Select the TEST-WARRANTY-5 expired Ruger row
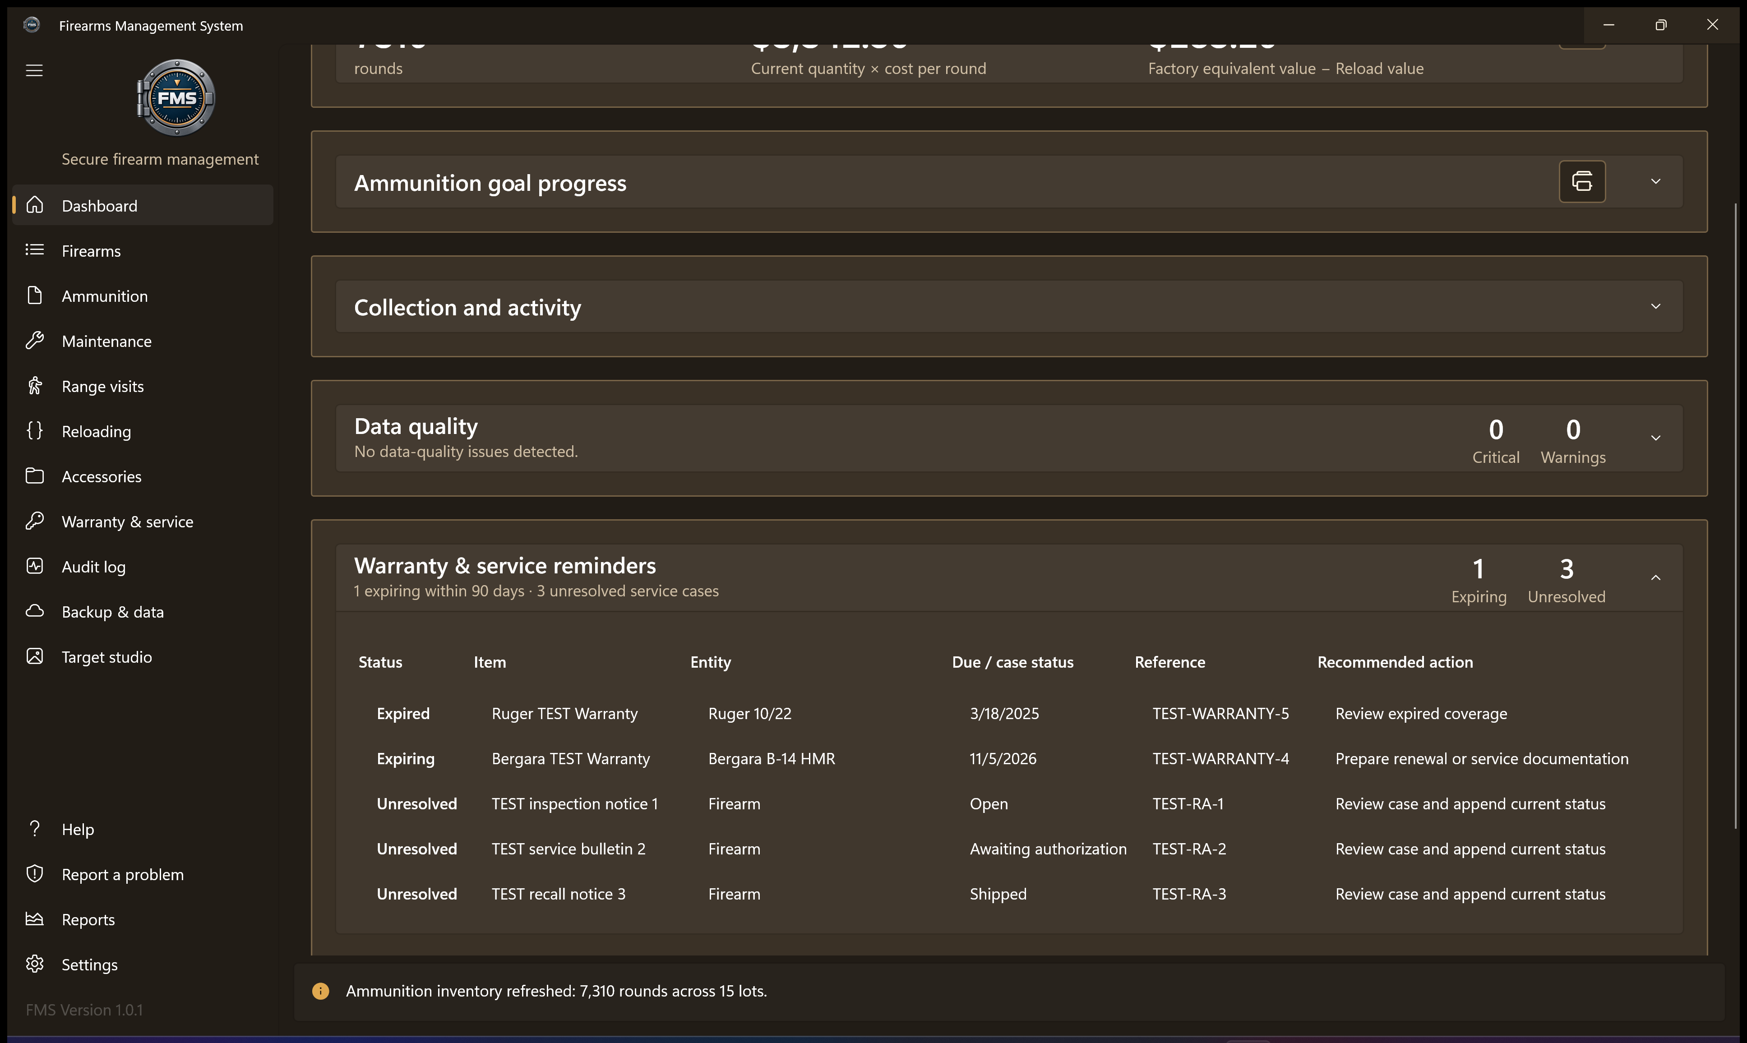This screenshot has height=1043, width=1747. [x=1009, y=713]
